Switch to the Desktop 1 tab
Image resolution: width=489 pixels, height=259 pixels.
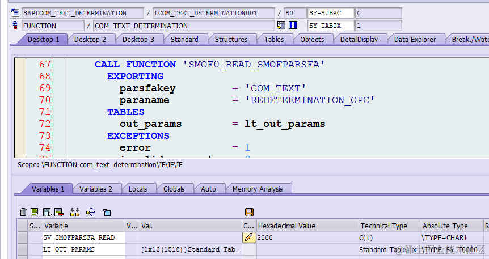[x=43, y=39]
